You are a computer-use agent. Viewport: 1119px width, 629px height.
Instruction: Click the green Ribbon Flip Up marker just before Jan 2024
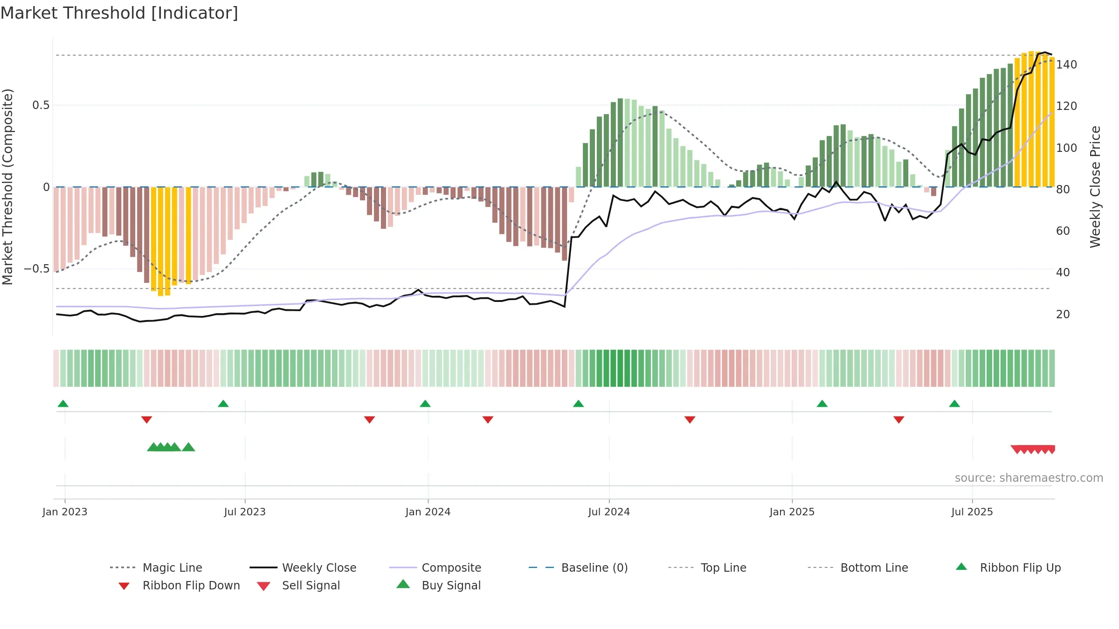(425, 403)
